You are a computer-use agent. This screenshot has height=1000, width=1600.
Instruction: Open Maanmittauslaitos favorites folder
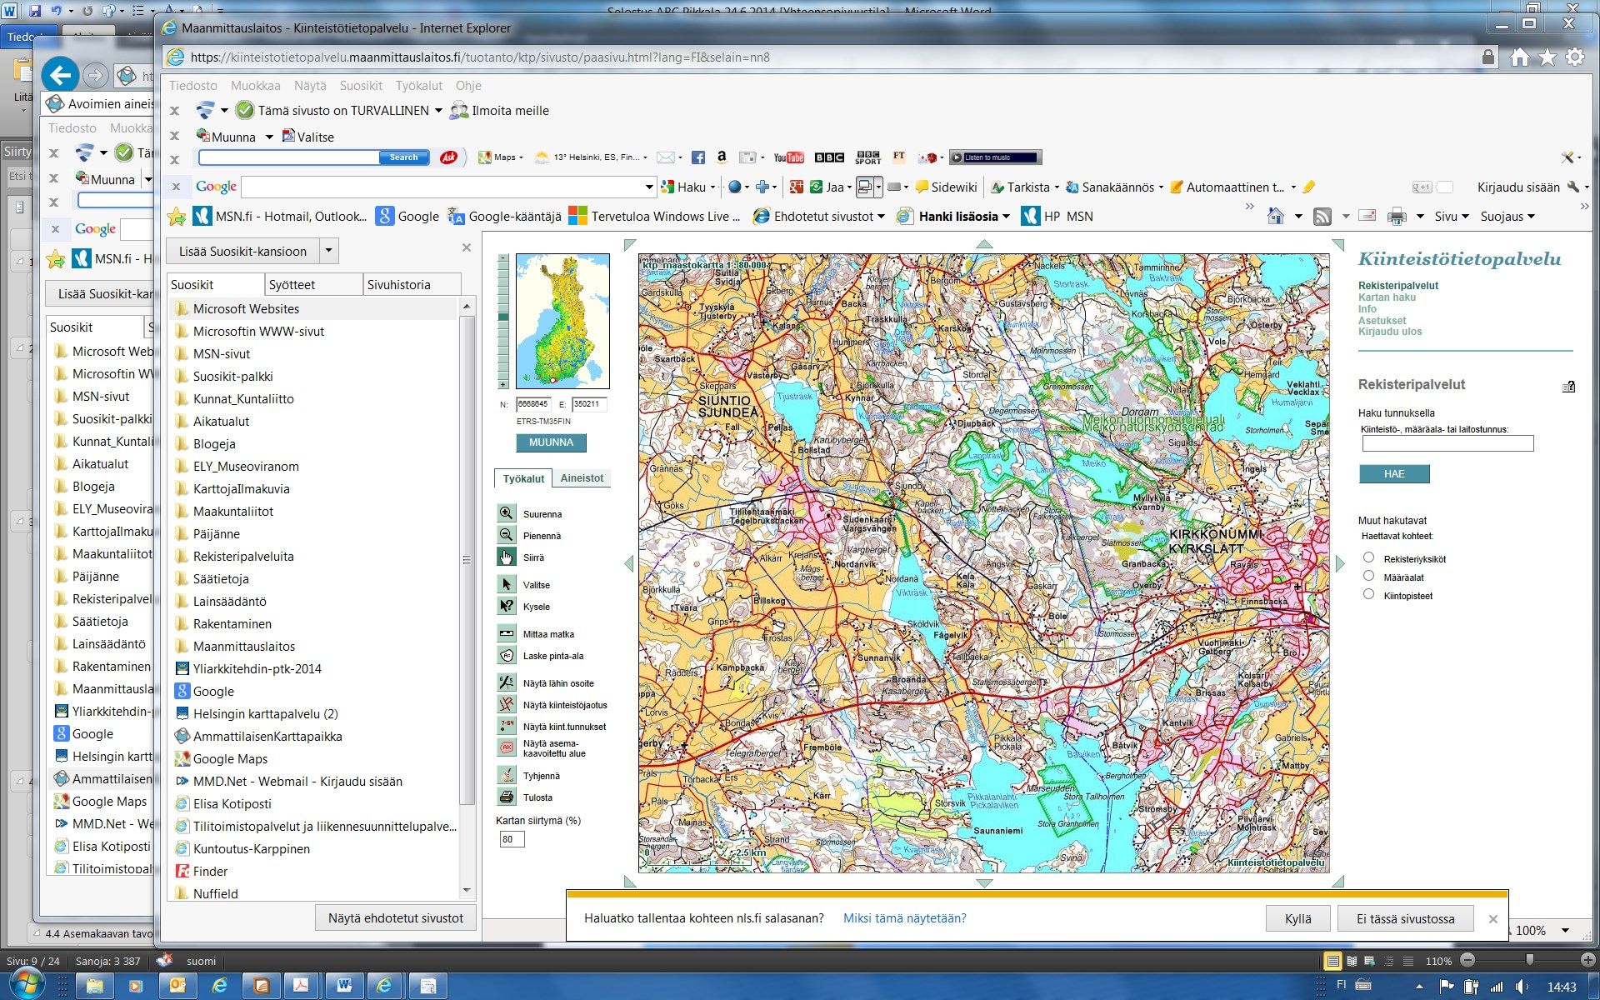point(243,646)
